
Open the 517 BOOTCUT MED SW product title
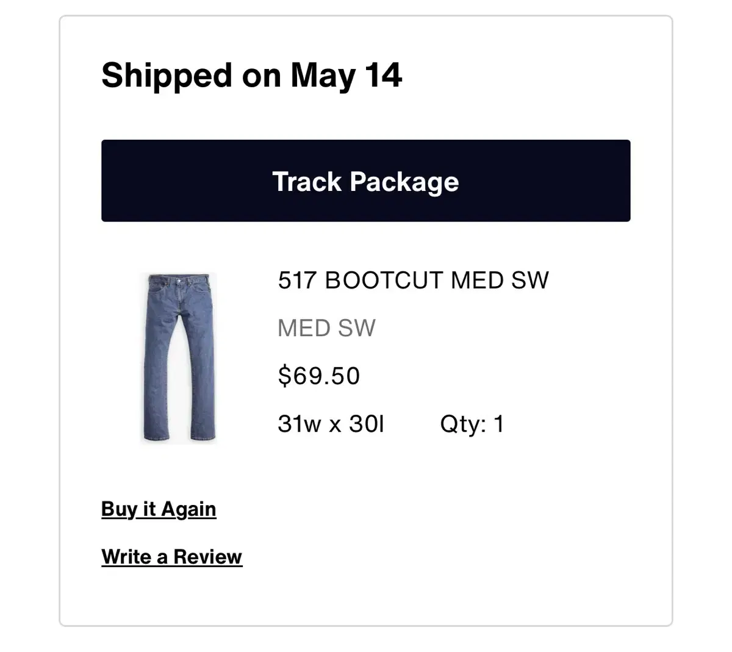[x=413, y=280]
